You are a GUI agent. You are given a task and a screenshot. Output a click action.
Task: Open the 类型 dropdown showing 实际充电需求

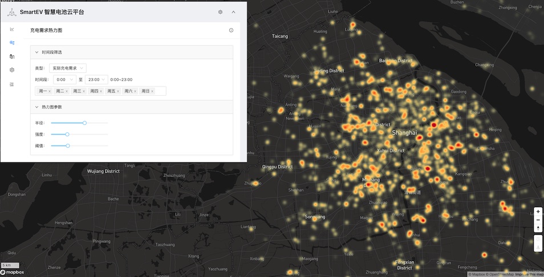pyautogui.click(x=68, y=68)
